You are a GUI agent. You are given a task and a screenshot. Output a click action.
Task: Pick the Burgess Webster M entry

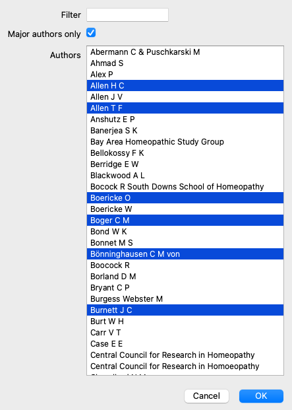tap(185, 299)
